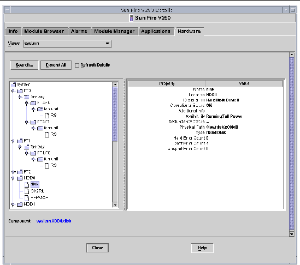This screenshot has width=300, height=265.
Task: Collapse the HDD0 tree node
Action: point(13,178)
